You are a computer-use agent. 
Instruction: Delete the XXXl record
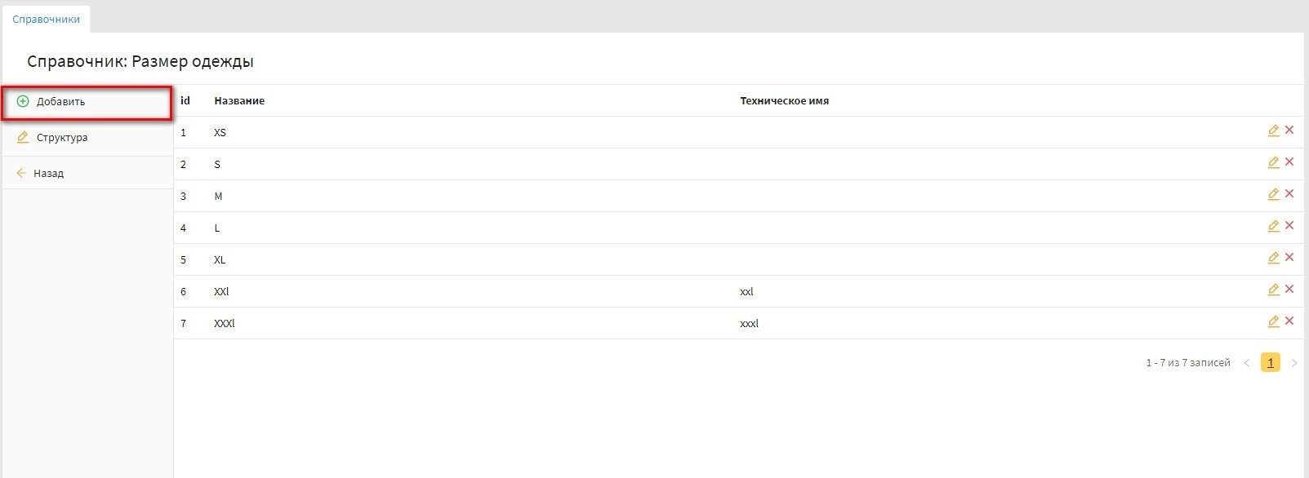pos(1289,321)
